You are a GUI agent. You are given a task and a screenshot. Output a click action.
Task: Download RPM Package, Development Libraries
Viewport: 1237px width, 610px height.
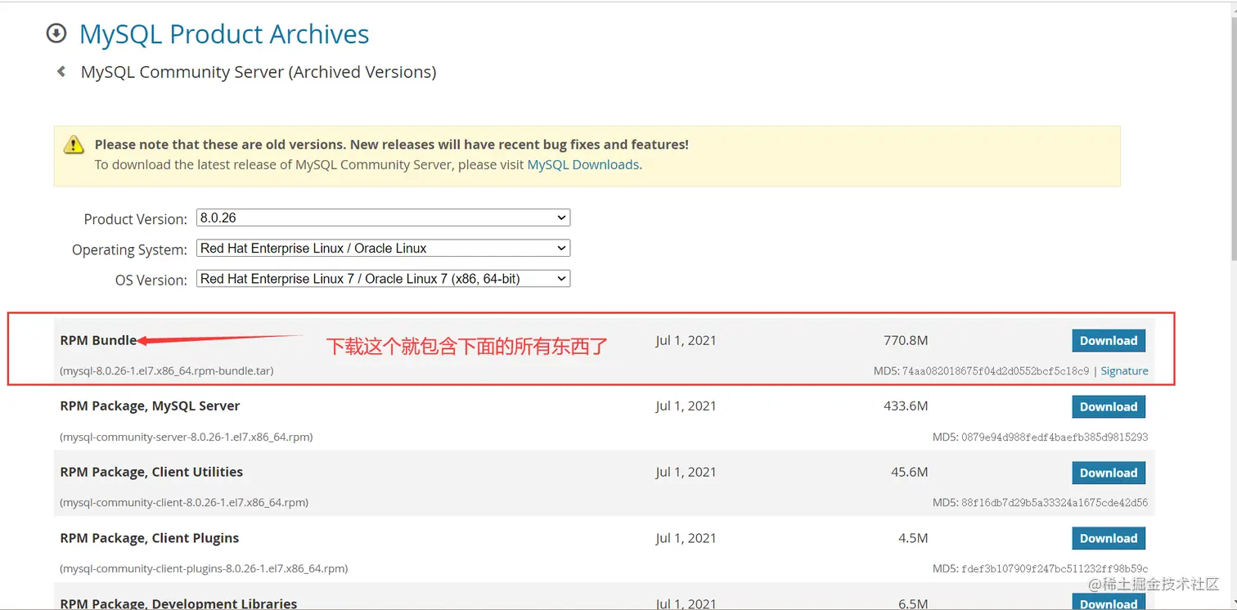[x=1109, y=602]
